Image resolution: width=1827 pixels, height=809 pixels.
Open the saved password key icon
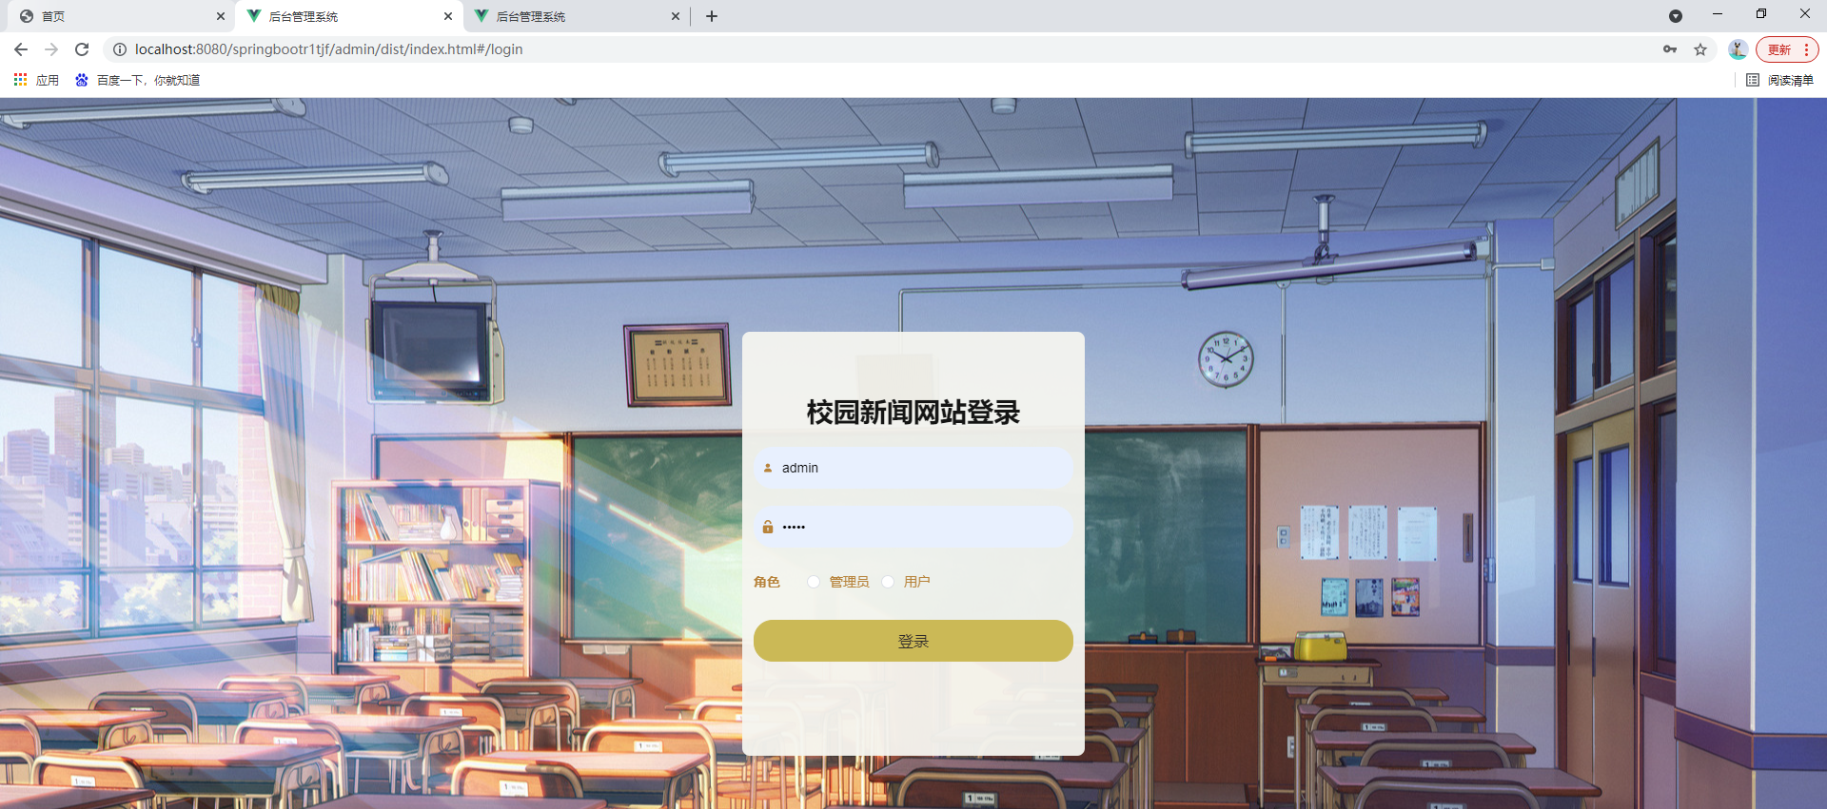1670,49
